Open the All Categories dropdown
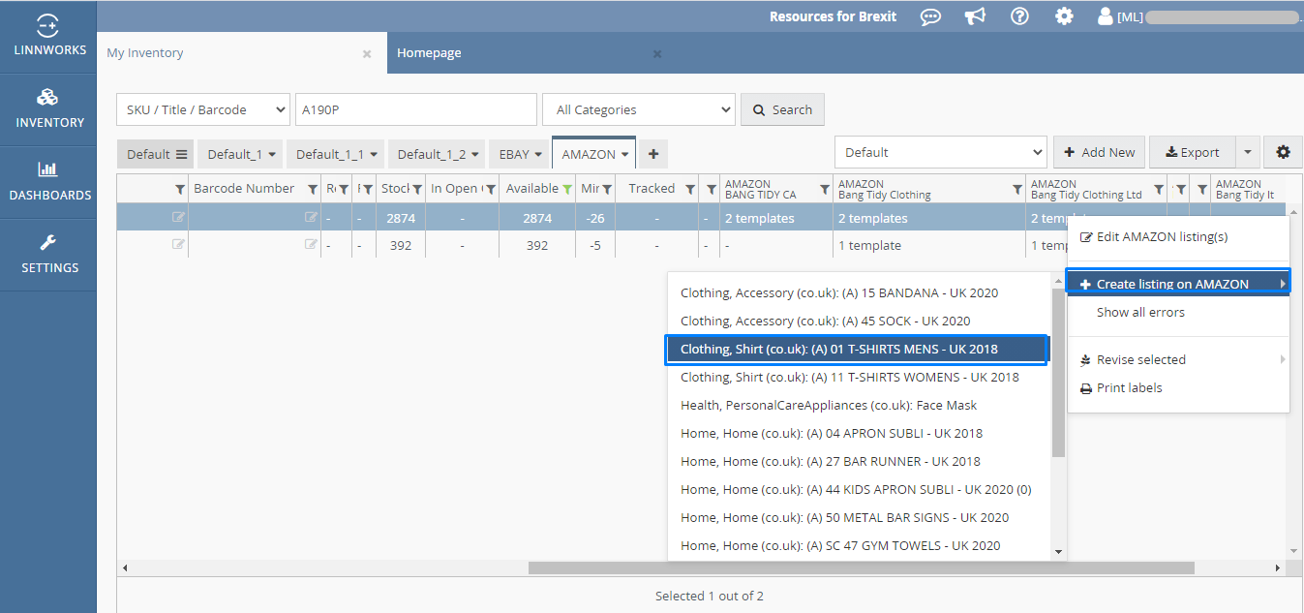The width and height of the screenshot is (1304, 613). click(639, 109)
